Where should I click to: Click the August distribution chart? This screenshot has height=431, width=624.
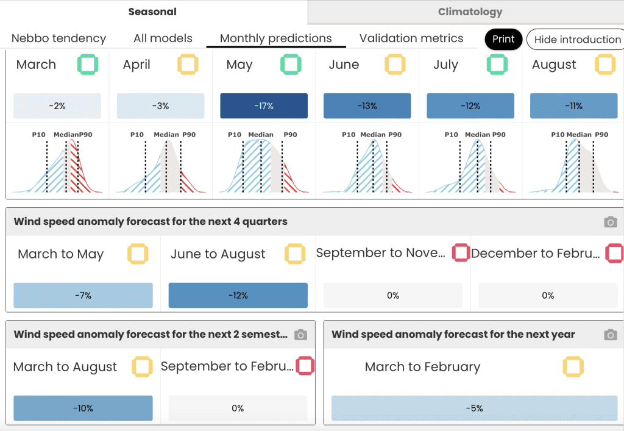point(573,162)
